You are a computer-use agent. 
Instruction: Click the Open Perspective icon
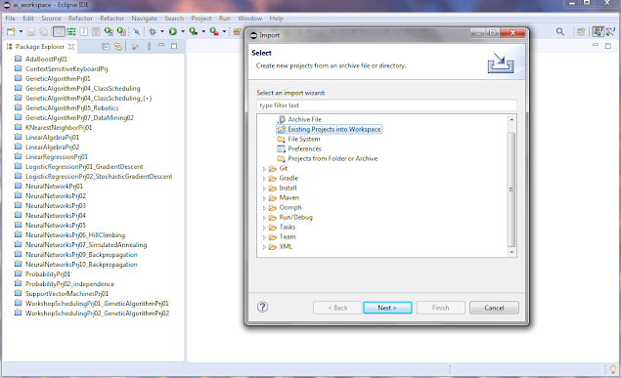[x=581, y=31]
